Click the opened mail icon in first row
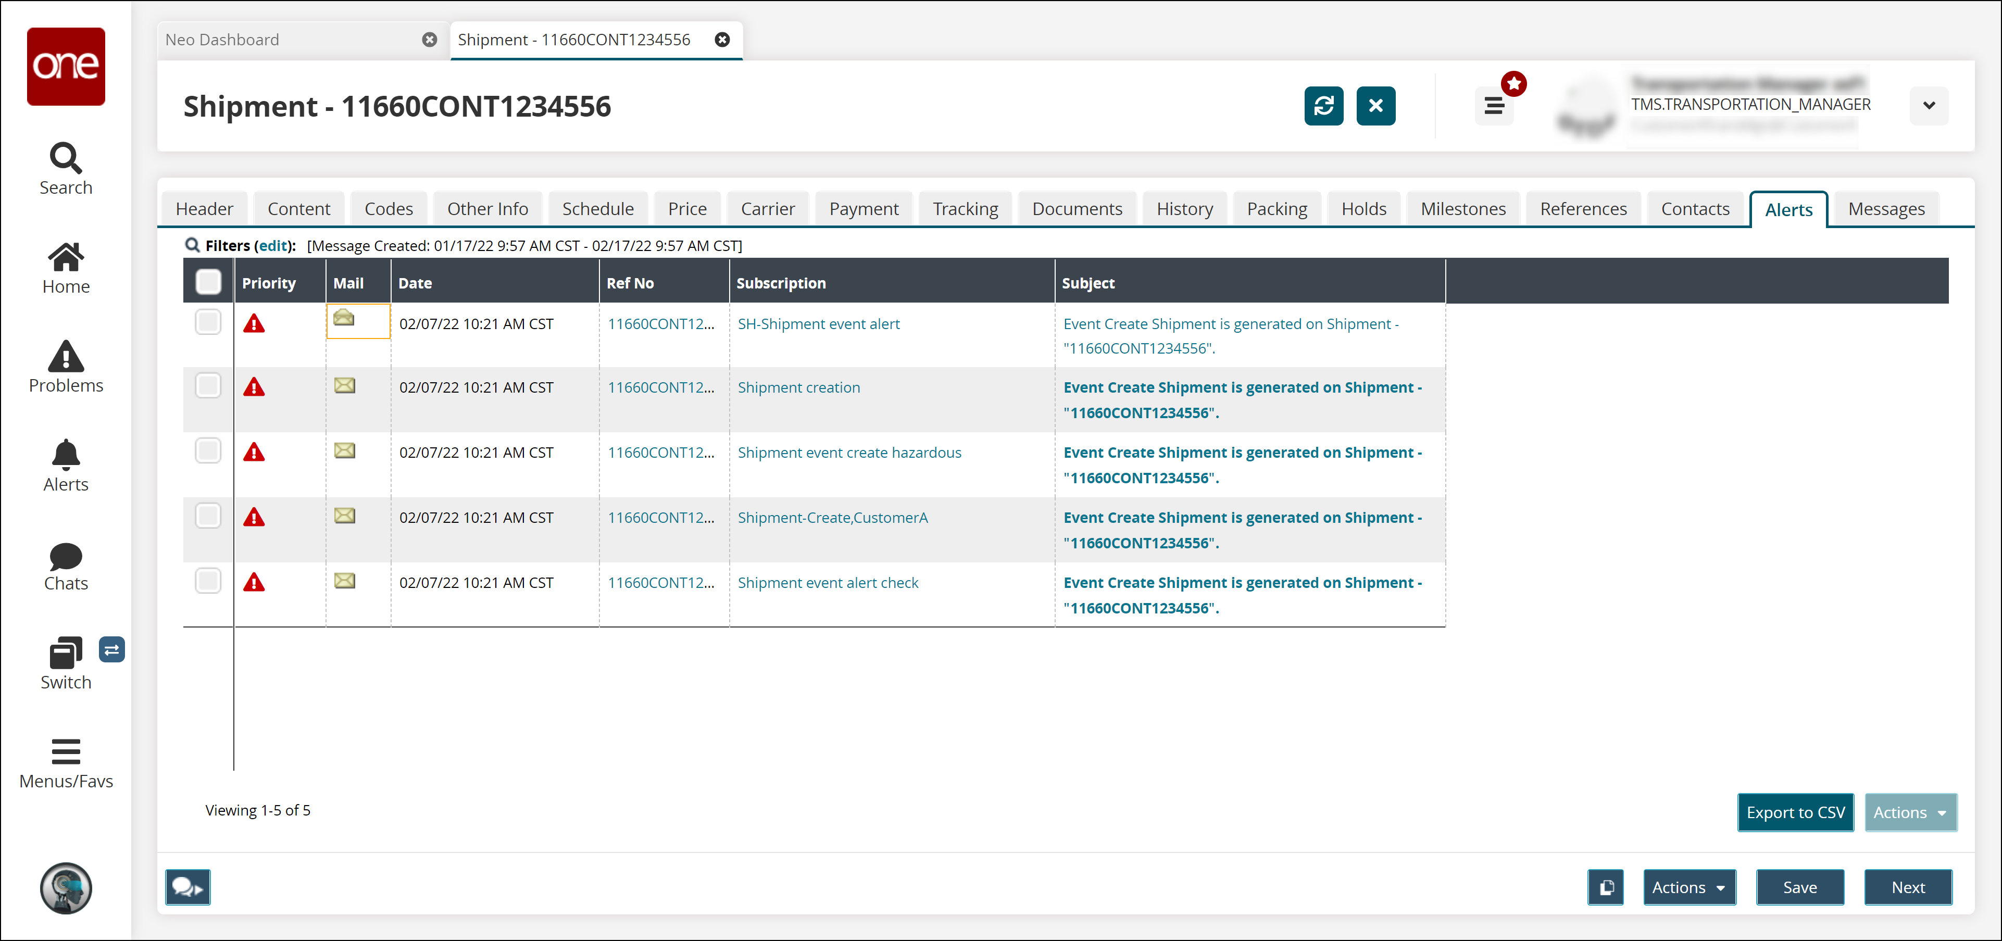The width and height of the screenshot is (2002, 941). (344, 318)
